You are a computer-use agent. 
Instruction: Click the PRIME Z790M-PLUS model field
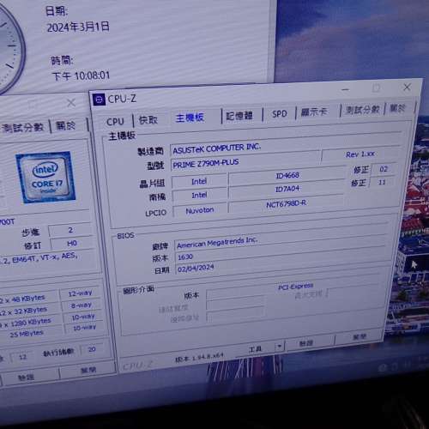coord(245,162)
